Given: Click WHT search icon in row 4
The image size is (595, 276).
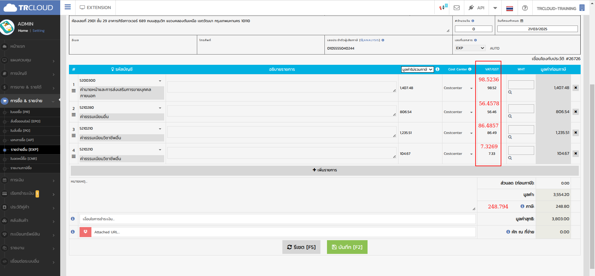Looking at the screenshot, I should [x=510, y=158].
